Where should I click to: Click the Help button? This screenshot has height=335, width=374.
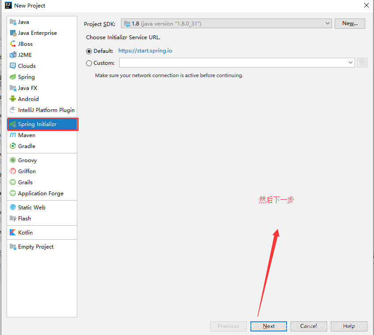pyautogui.click(x=349, y=326)
